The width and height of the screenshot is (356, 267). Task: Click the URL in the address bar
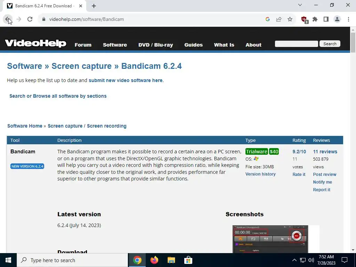coord(87,19)
